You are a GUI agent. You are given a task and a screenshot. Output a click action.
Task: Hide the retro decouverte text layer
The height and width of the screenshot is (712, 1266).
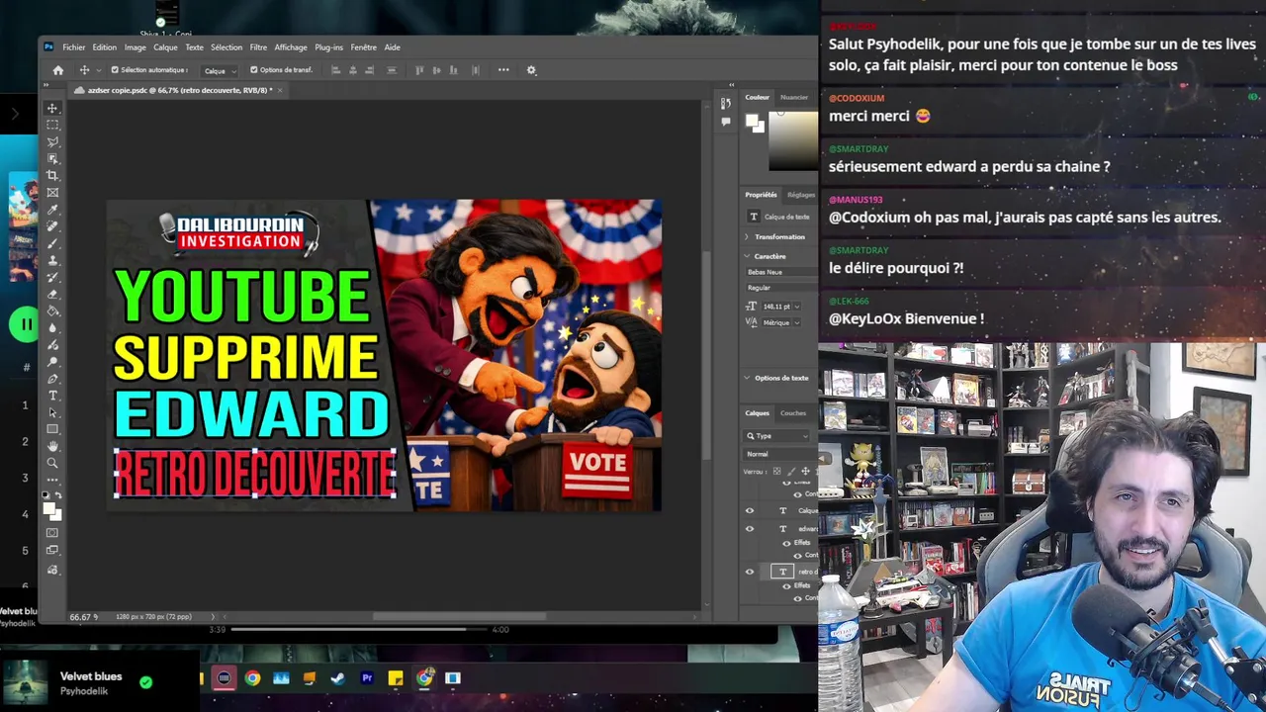(x=749, y=572)
